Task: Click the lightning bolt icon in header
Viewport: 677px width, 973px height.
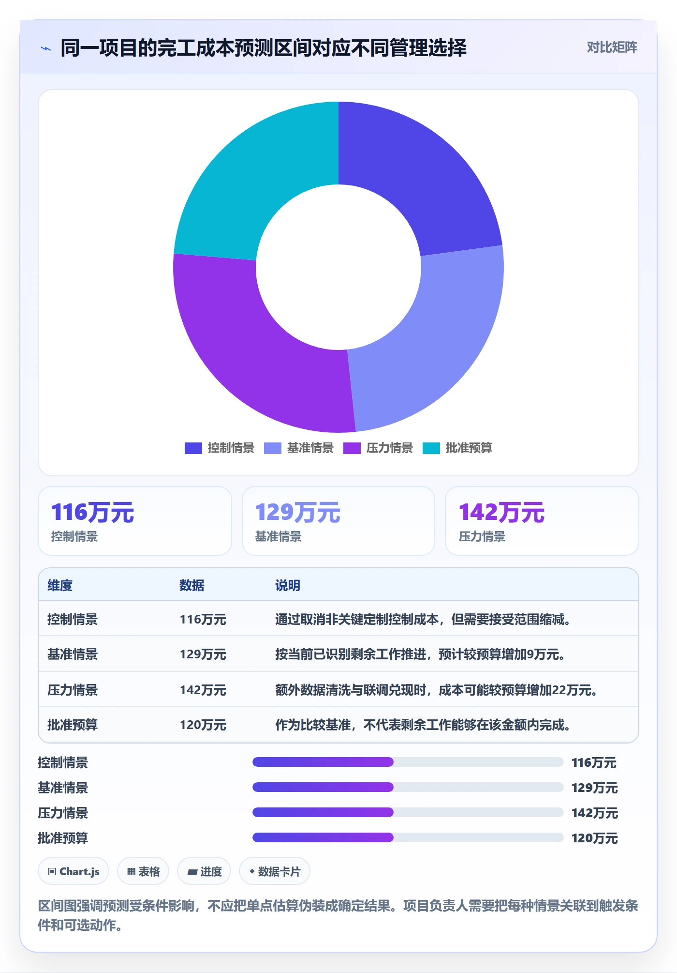Action: [46, 48]
